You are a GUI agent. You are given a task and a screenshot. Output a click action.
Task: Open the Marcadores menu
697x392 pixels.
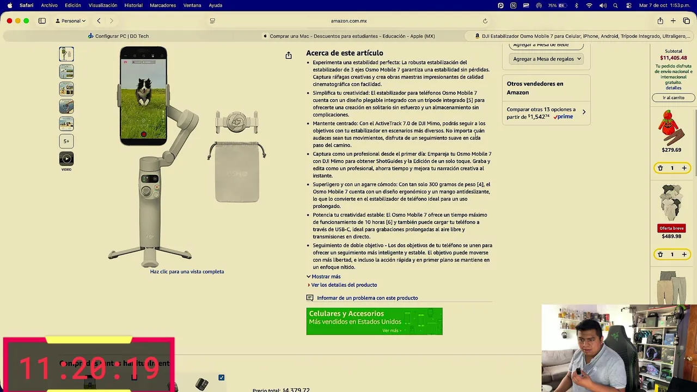[x=163, y=5]
